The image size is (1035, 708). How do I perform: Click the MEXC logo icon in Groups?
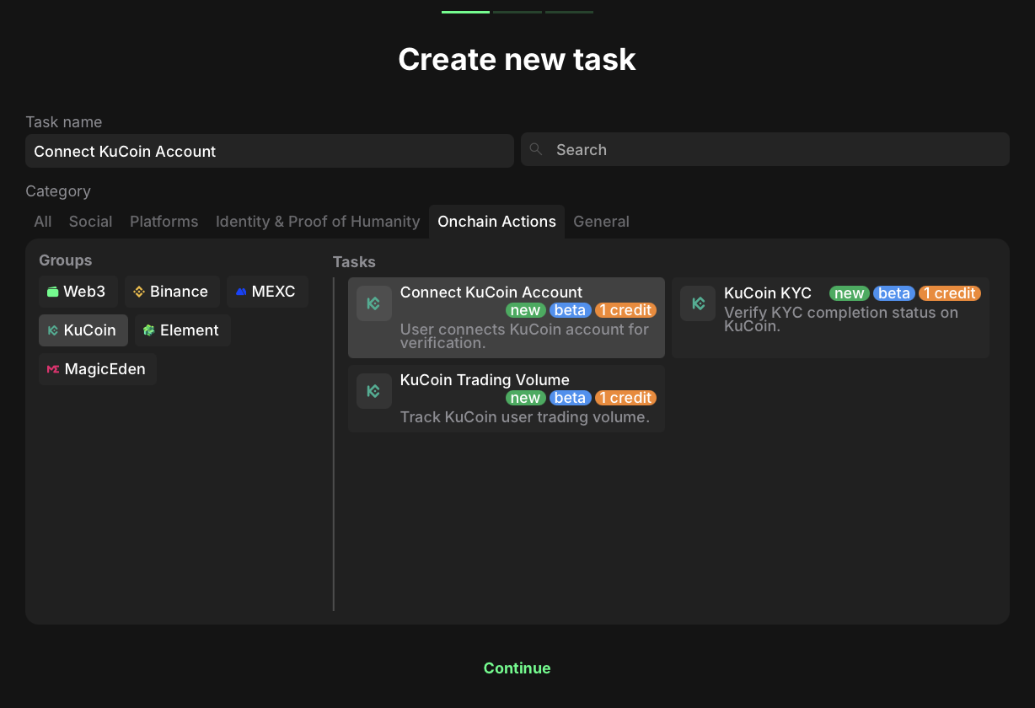(x=241, y=292)
